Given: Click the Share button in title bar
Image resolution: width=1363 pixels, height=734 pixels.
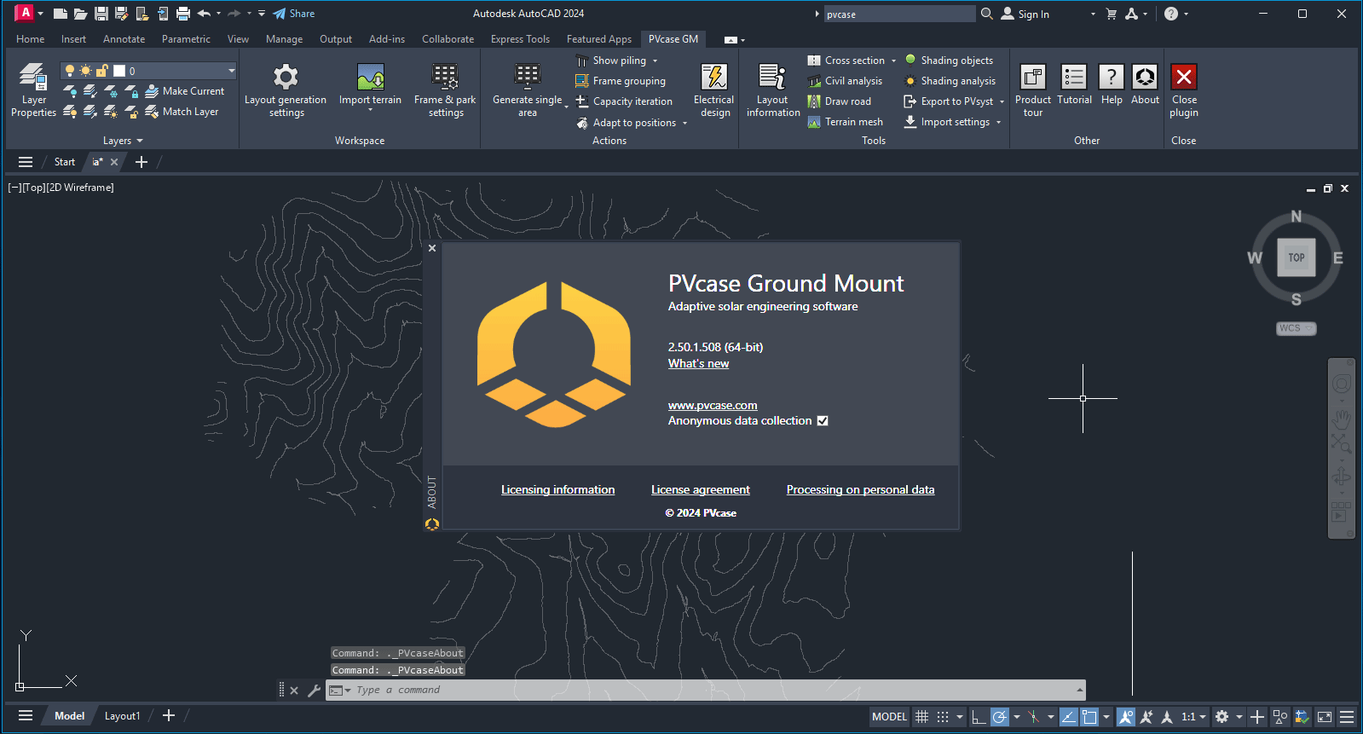Looking at the screenshot, I should tap(294, 14).
